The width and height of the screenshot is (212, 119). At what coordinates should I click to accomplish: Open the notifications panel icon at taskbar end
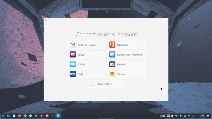click(208, 116)
